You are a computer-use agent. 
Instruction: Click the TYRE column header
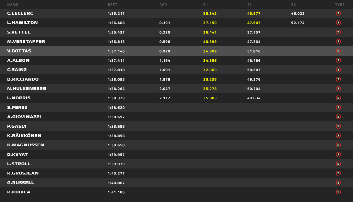tap(340, 5)
